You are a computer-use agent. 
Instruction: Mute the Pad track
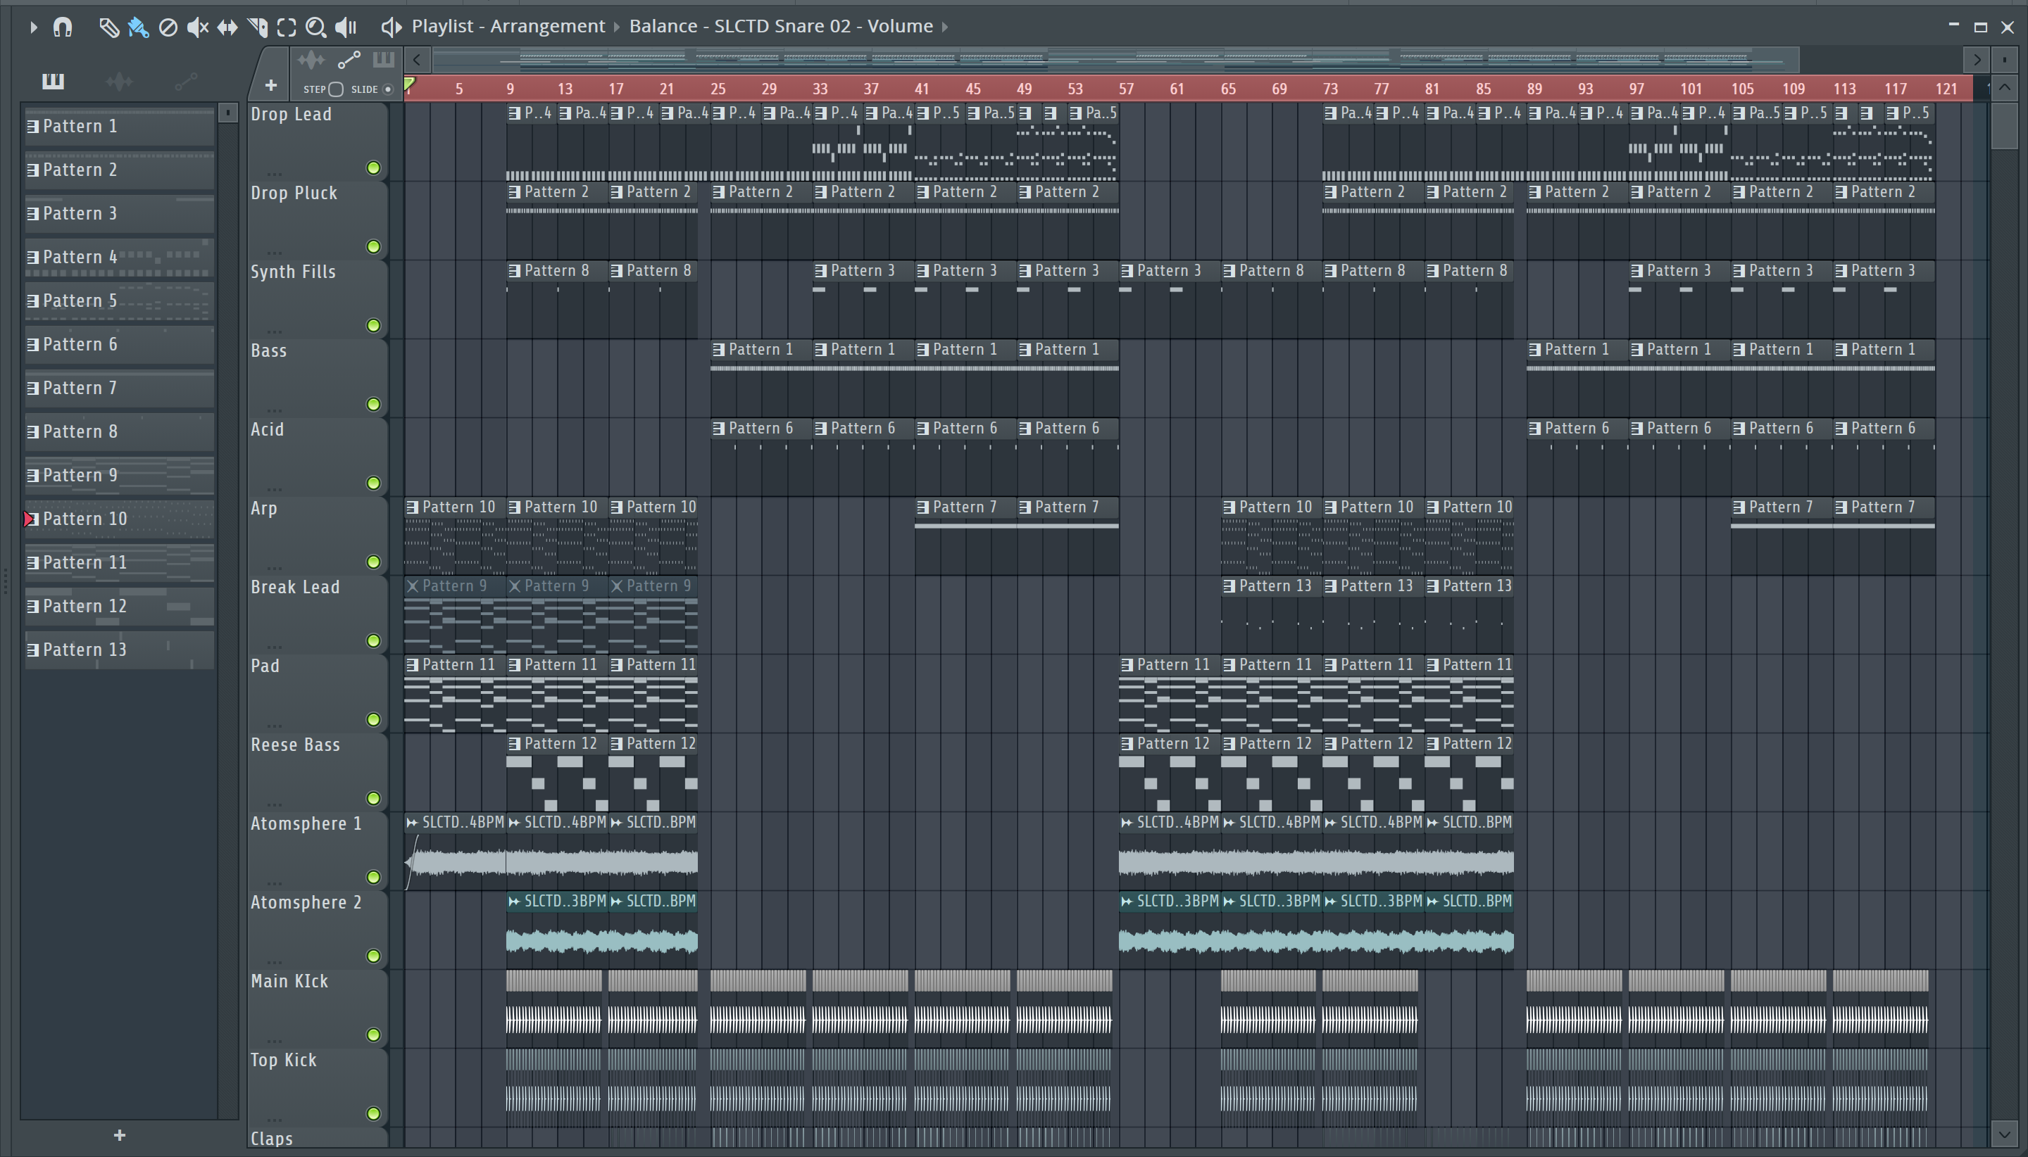tap(373, 719)
